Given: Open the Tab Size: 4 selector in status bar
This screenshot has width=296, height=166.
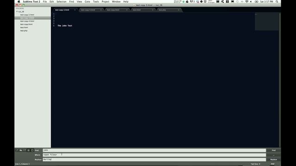Looking at the screenshot, I should pos(255,164).
